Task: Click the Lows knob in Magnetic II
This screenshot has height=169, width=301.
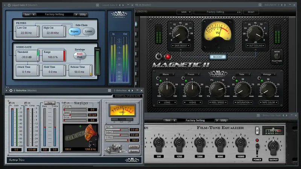Action: click(x=167, y=89)
